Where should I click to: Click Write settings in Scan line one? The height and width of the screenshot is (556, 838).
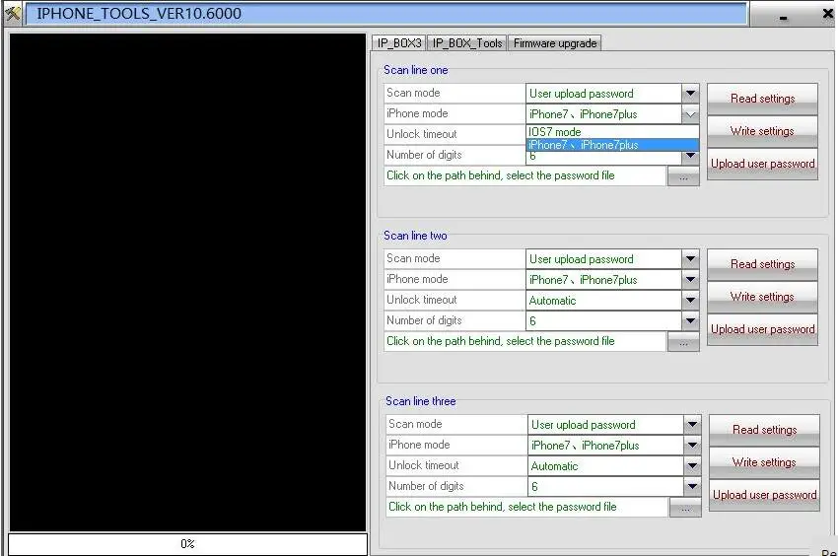pyautogui.click(x=763, y=131)
